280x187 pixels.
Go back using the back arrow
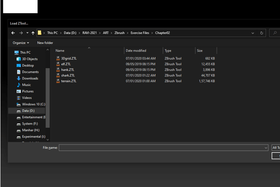pos(13,33)
